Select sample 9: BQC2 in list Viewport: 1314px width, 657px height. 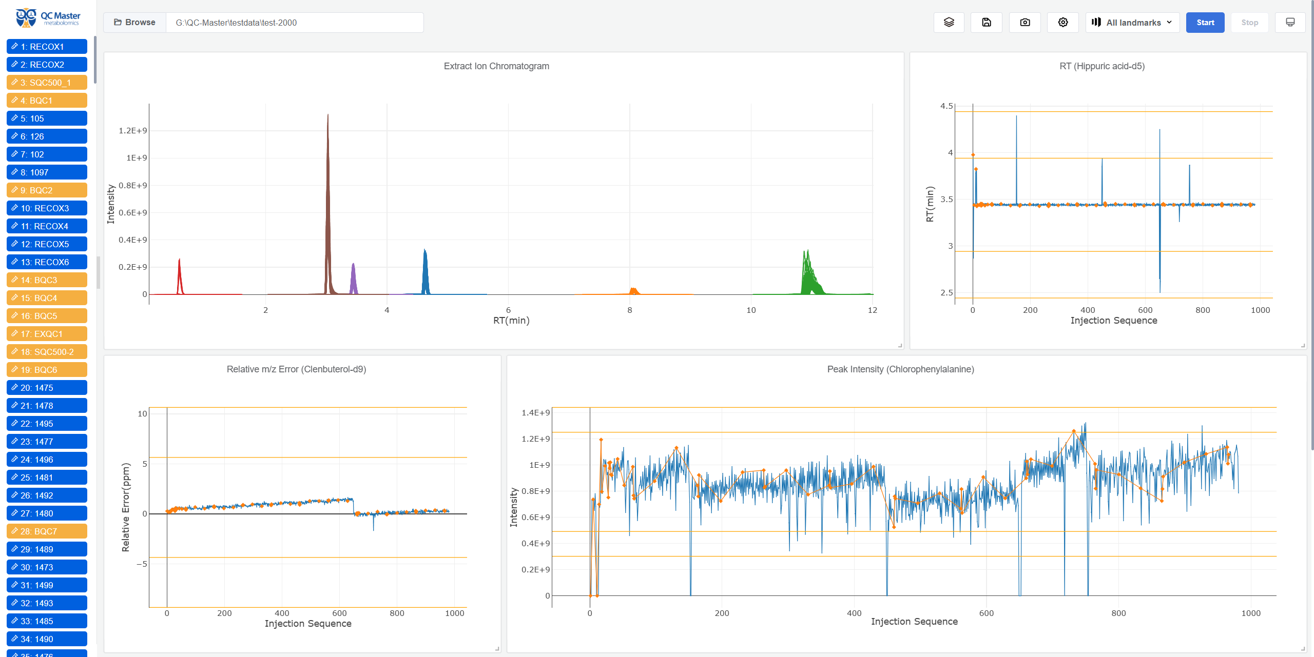coord(47,190)
